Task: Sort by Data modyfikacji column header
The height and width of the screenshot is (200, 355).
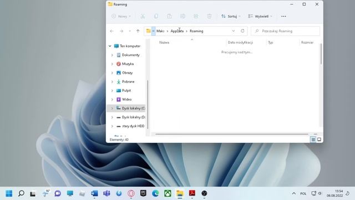Action: click(240, 42)
